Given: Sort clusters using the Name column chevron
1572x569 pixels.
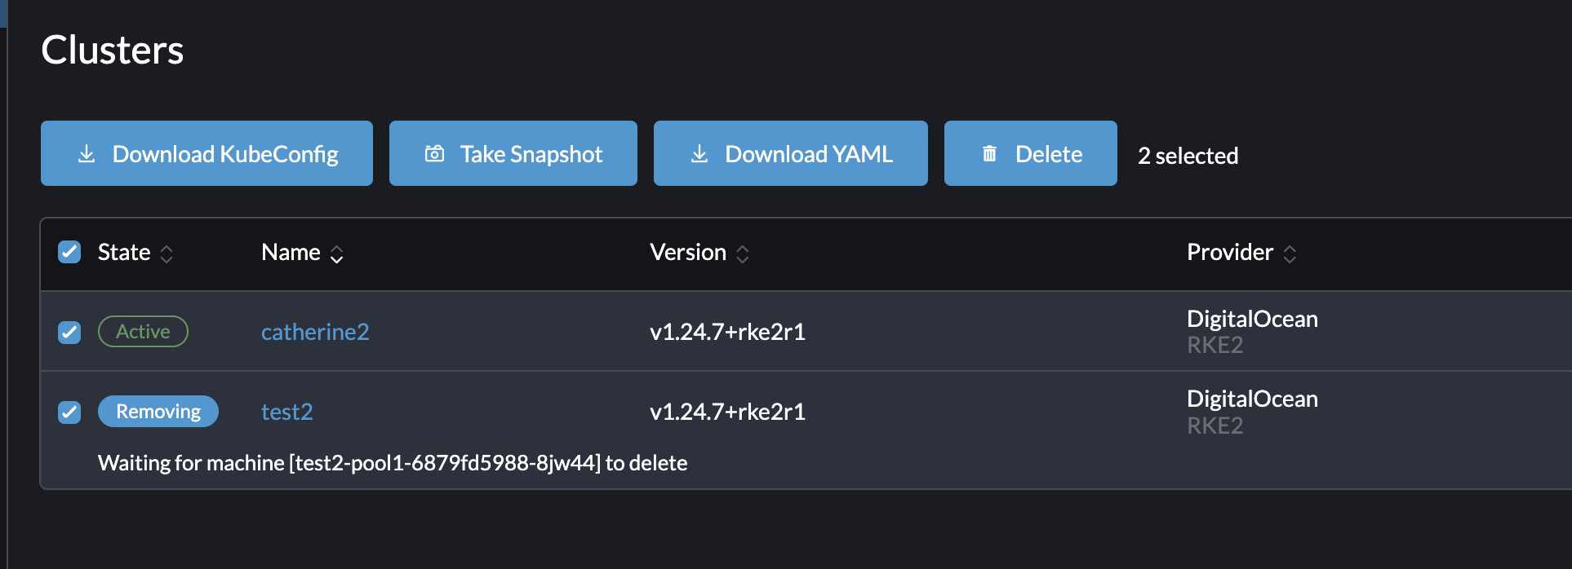Looking at the screenshot, I should 337,254.
